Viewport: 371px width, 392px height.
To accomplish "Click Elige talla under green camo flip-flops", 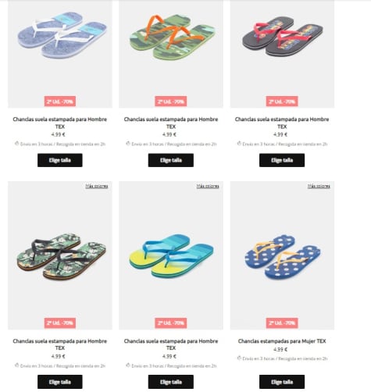I will point(171,160).
